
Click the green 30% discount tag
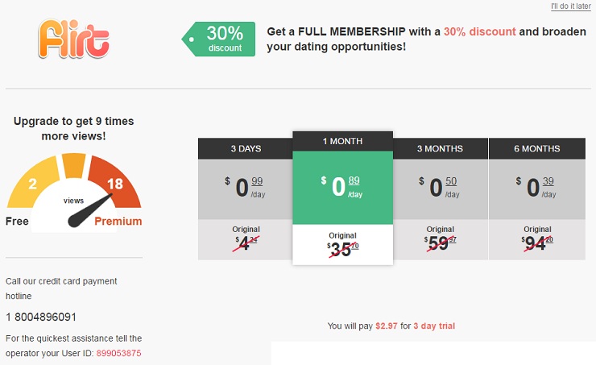click(x=220, y=39)
